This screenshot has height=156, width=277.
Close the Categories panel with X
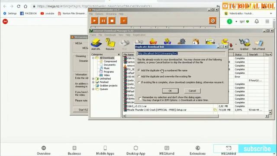click(119, 55)
